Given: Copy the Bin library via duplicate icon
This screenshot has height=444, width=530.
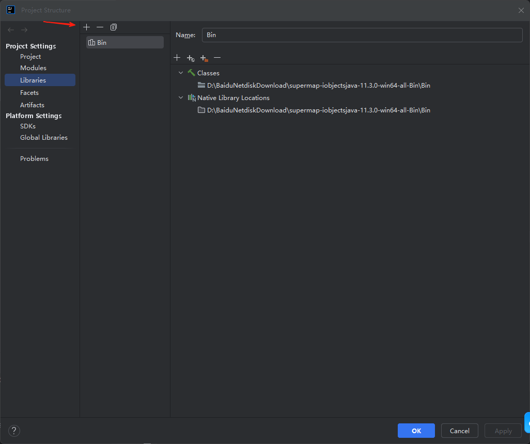Looking at the screenshot, I should pos(113,27).
